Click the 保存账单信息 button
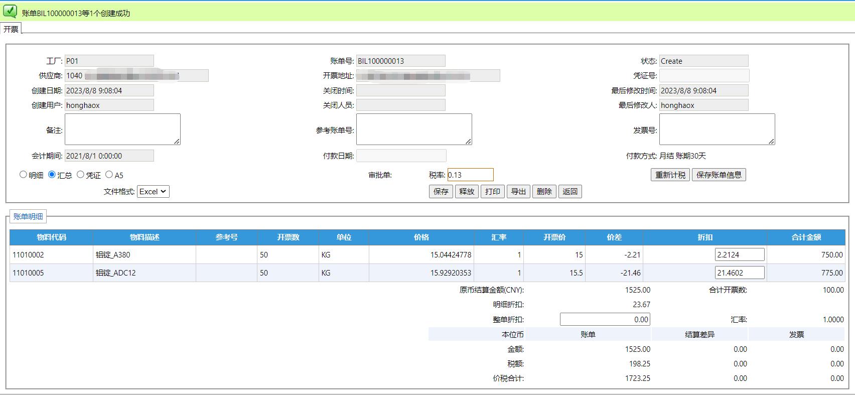 (719, 175)
